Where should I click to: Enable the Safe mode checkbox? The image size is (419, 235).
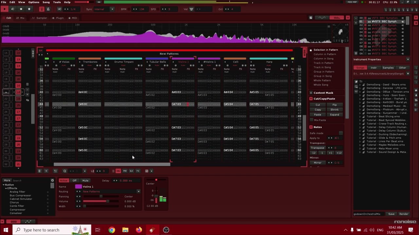(341, 133)
